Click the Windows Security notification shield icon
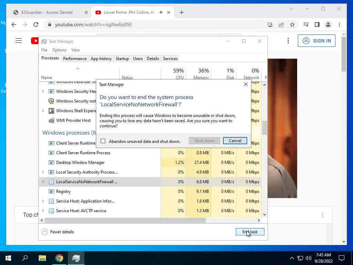353x265 pixels. coord(51,101)
